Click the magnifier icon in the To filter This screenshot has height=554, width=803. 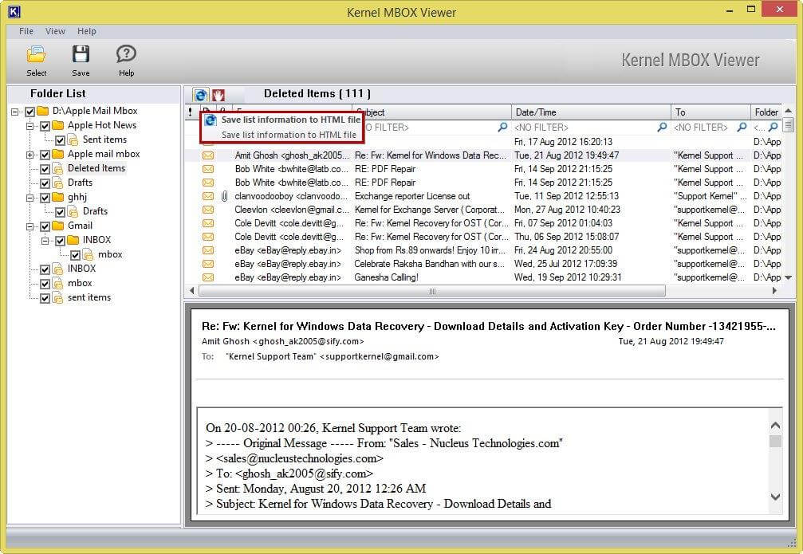click(x=742, y=127)
